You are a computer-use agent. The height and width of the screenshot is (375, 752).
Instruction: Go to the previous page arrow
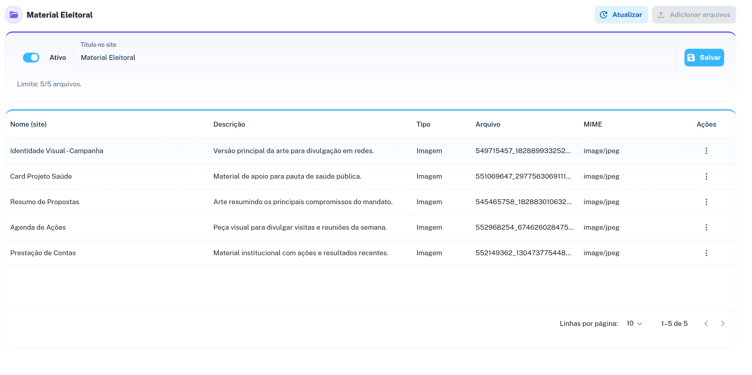pyautogui.click(x=706, y=324)
